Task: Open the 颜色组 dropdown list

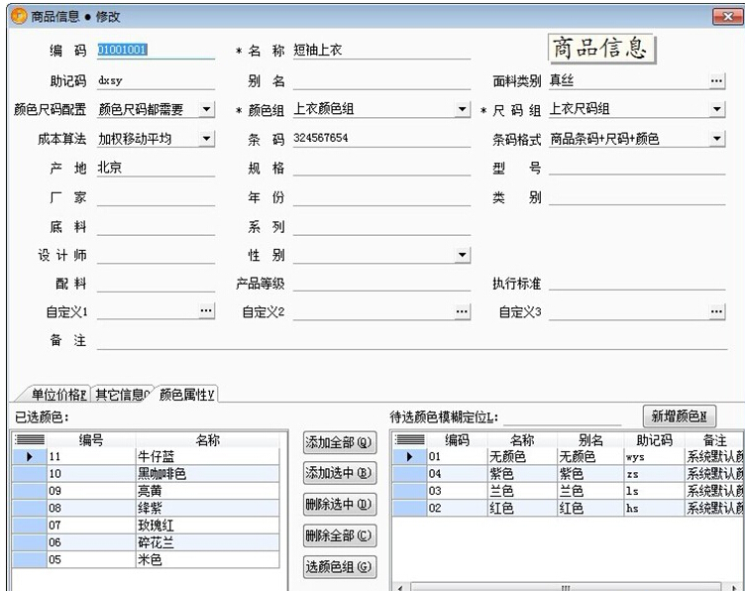Action: point(462,110)
